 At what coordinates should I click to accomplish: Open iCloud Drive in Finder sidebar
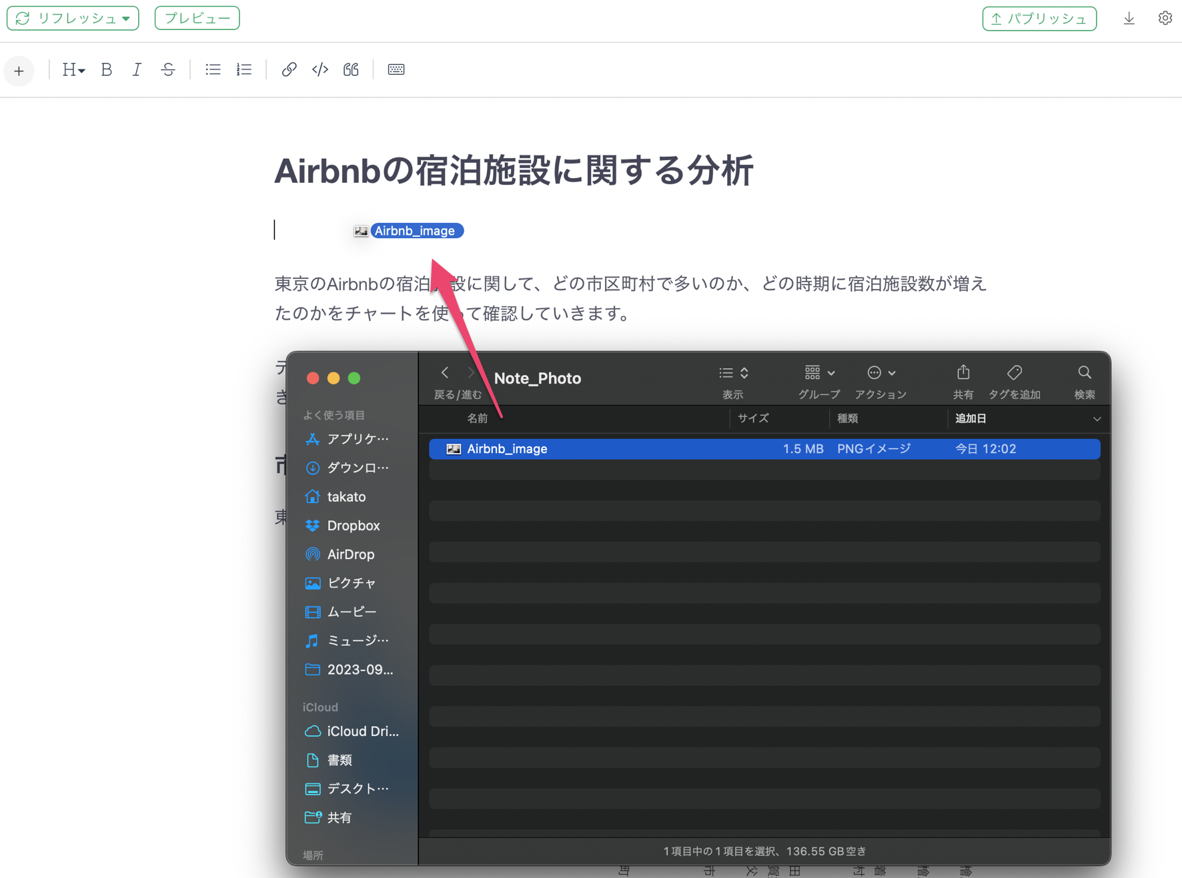[x=352, y=731]
